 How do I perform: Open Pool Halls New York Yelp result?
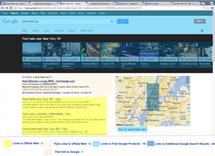(41, 99)
